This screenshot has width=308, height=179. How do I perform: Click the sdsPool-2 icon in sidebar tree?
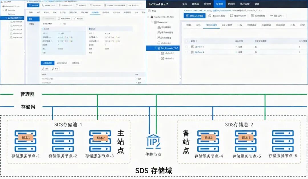tap(163, 58)
